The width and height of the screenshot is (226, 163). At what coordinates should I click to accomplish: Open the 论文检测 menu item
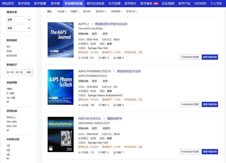click(115, 3)
